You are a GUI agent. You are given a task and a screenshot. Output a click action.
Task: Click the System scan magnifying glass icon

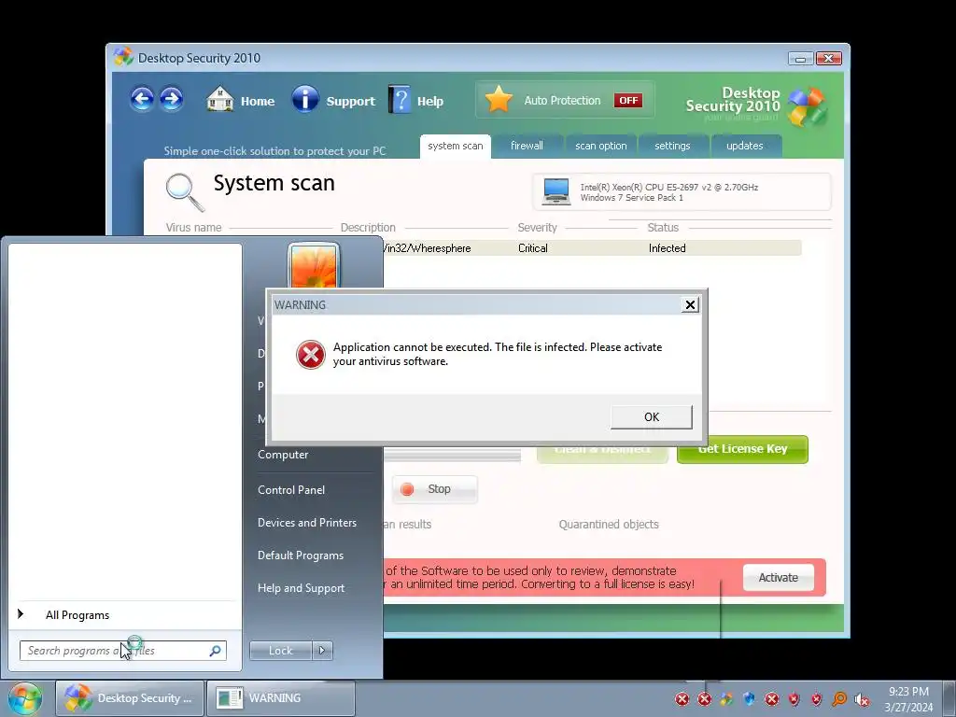[x=184, y=191]
